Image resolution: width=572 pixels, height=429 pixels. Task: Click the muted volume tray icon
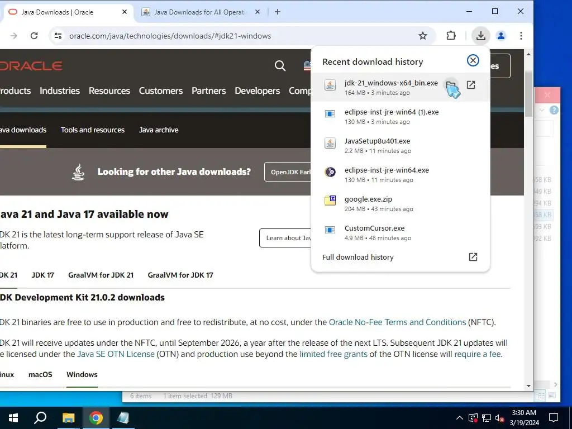click(500, 418)
